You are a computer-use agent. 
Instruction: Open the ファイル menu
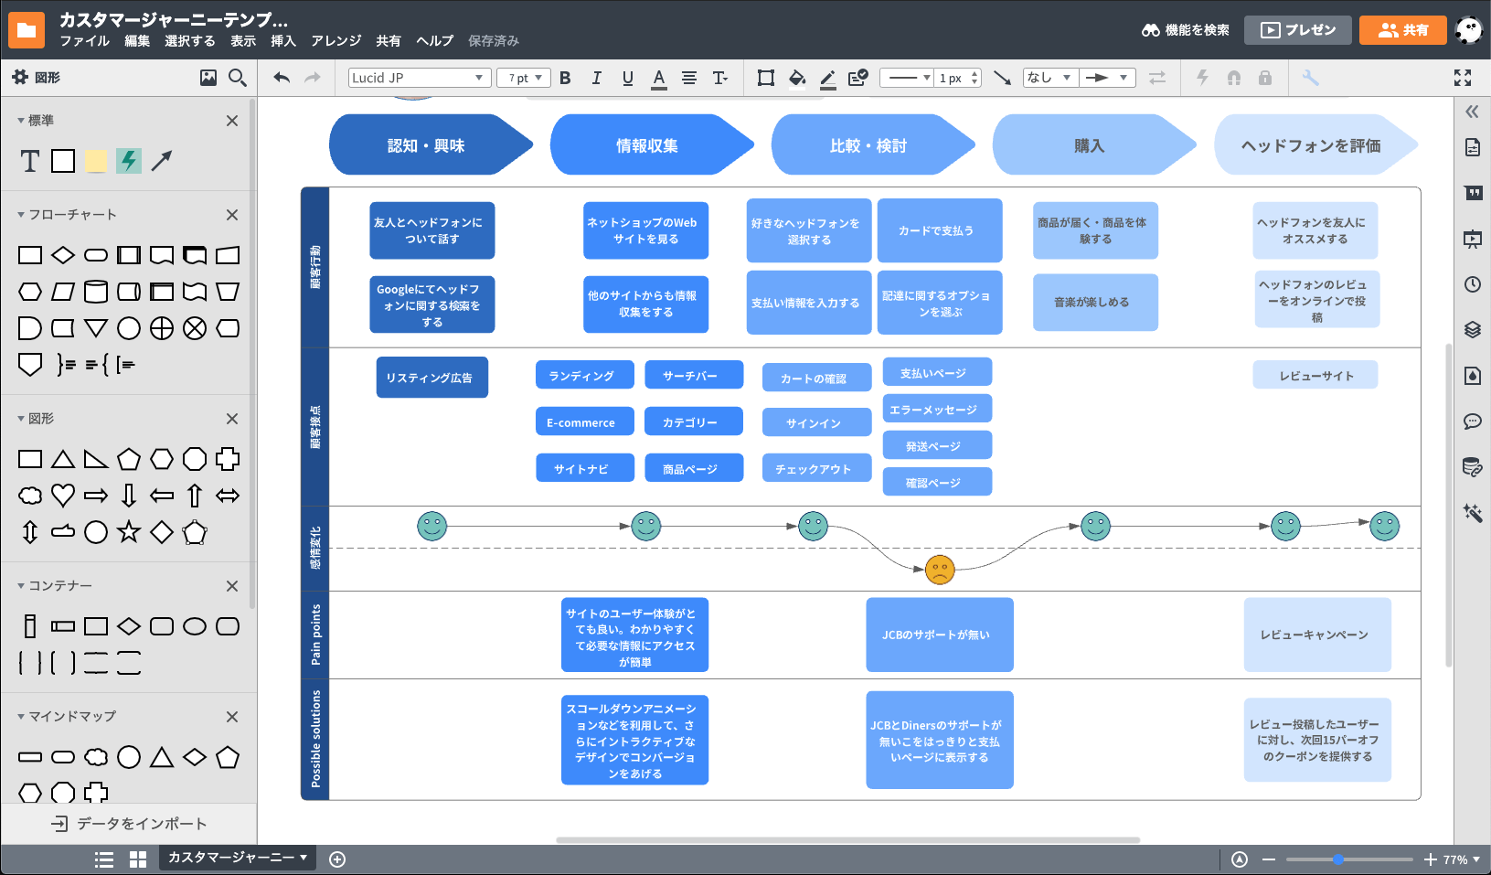[x=84, y=41]
